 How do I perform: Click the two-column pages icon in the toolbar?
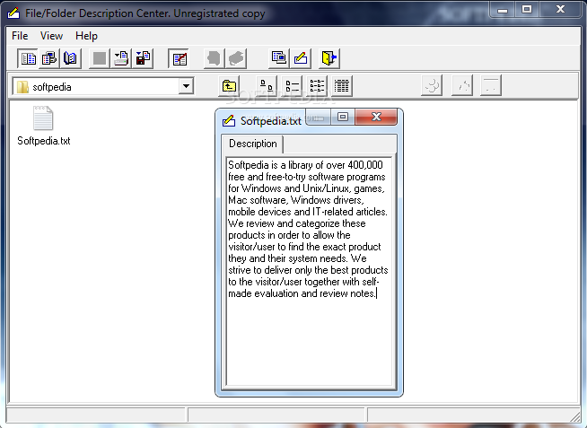tap(28, 58)
